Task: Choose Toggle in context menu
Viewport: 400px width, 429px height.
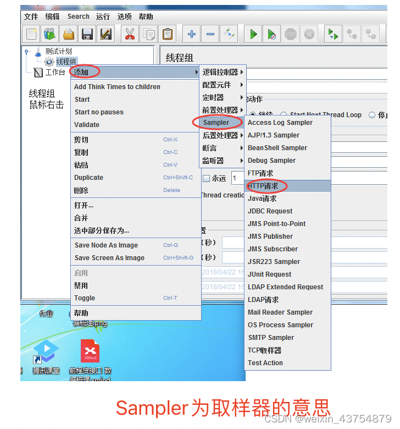Action: [x=135, y=298]
